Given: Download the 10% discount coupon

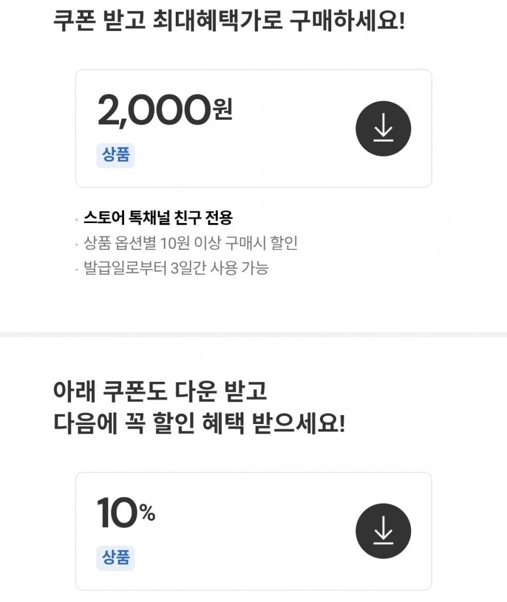Looking at the screenshot, I should [383, 531].
